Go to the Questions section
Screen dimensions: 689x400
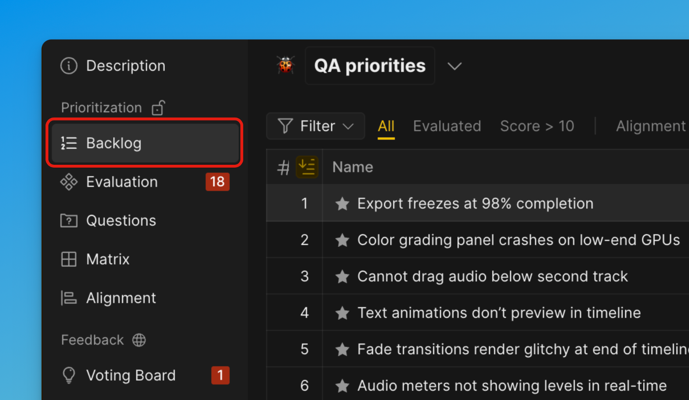(121, 220)
